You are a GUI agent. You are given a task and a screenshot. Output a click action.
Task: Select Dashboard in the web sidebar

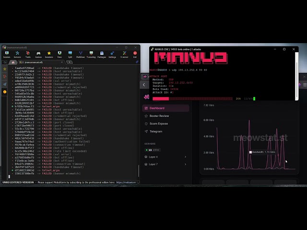165,108
